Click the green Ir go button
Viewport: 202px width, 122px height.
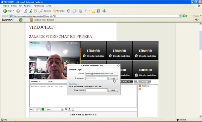pyautogui.click(x=185, y=16)
